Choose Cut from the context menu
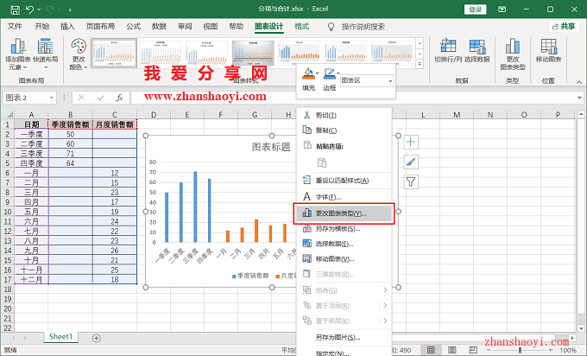Screen dimensions: 587x356 (344, 116)
